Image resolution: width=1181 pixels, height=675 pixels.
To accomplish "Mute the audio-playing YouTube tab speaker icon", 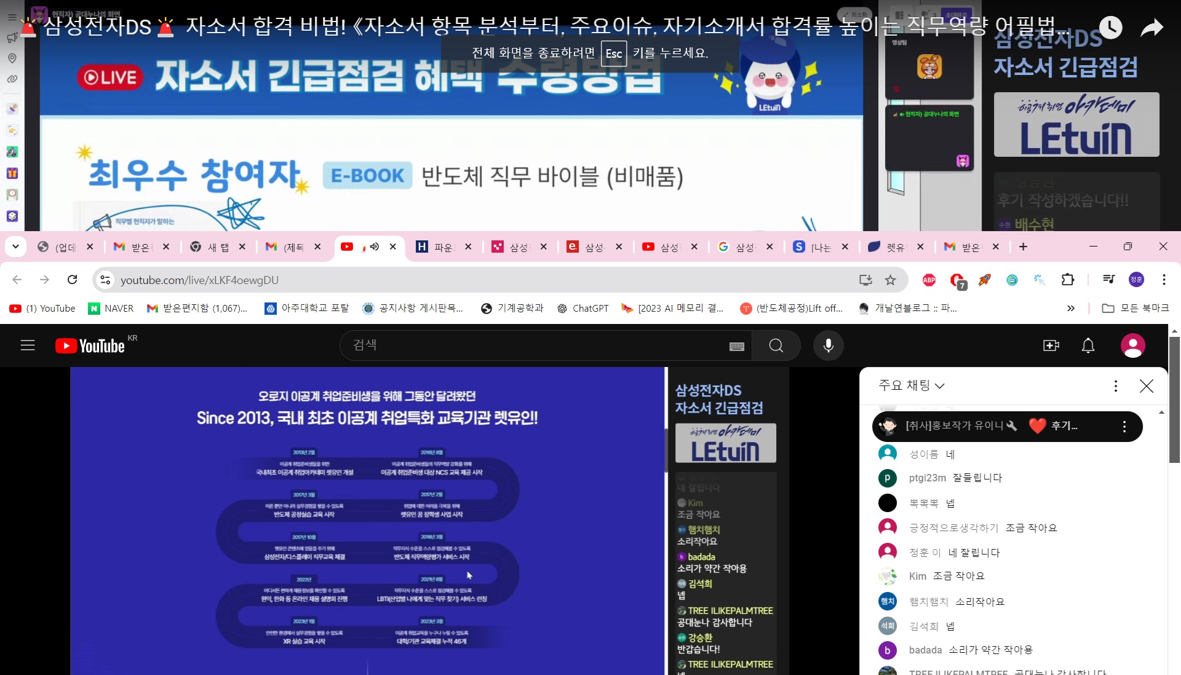I will point(374,247).
